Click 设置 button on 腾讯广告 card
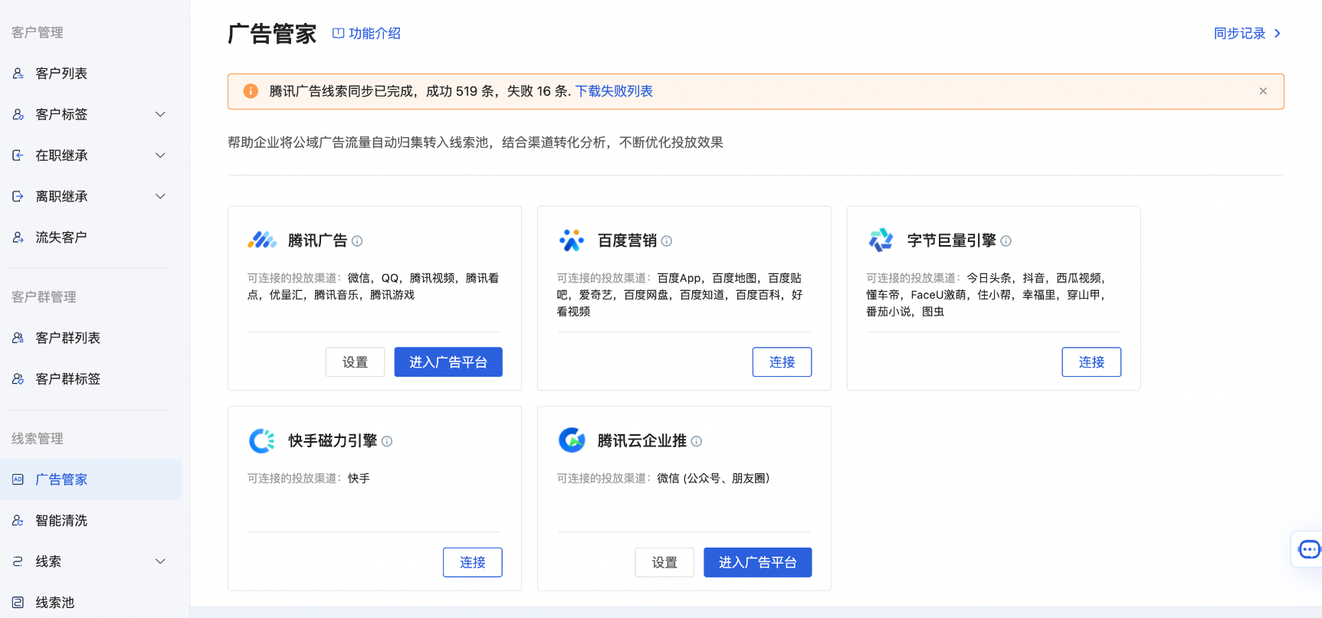 click(x=355, y=362)
